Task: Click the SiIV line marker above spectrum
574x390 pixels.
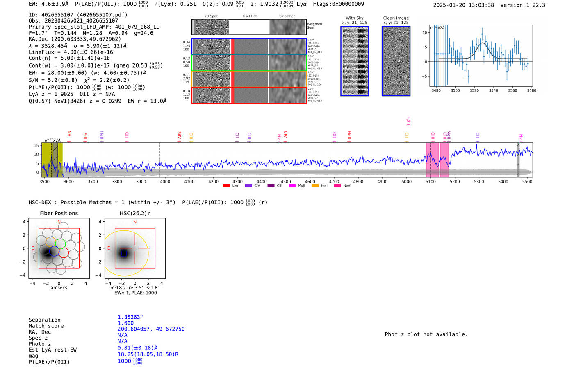Action: 179,136
